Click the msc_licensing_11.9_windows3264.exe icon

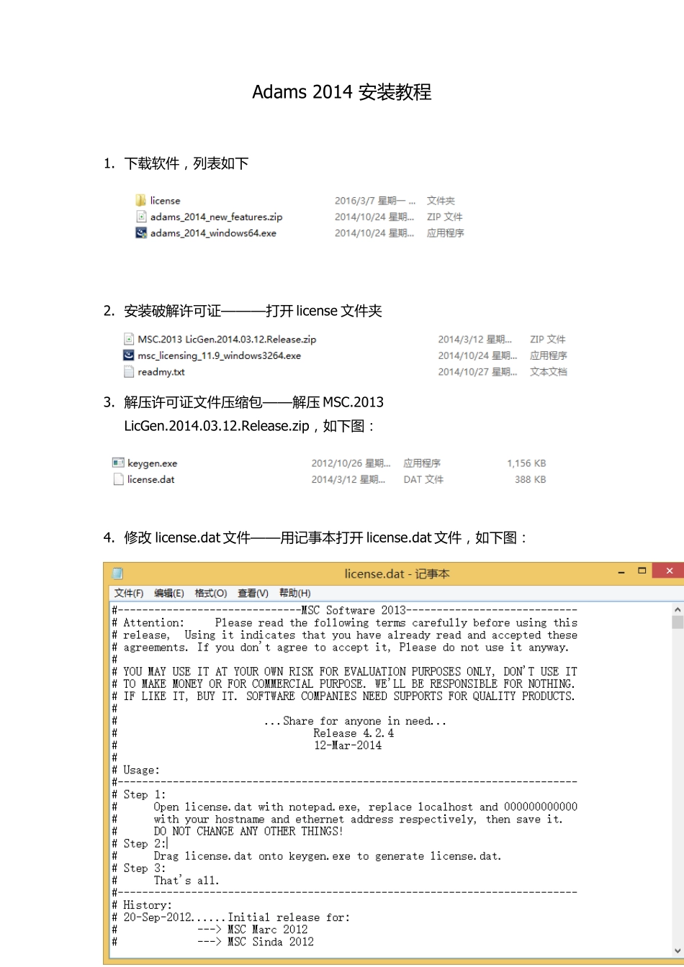129,355
